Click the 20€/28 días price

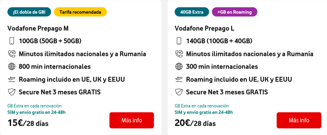pos(195,123)
